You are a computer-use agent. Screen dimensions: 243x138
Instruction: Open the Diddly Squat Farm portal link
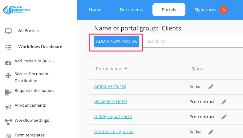[x=113, y=116]
